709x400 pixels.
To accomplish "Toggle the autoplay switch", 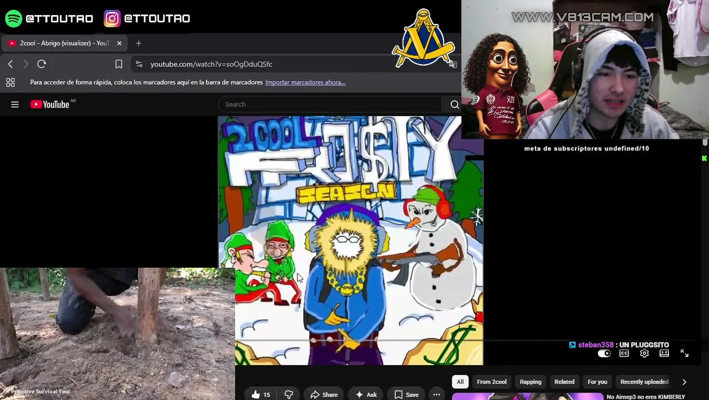I will 604,353.
